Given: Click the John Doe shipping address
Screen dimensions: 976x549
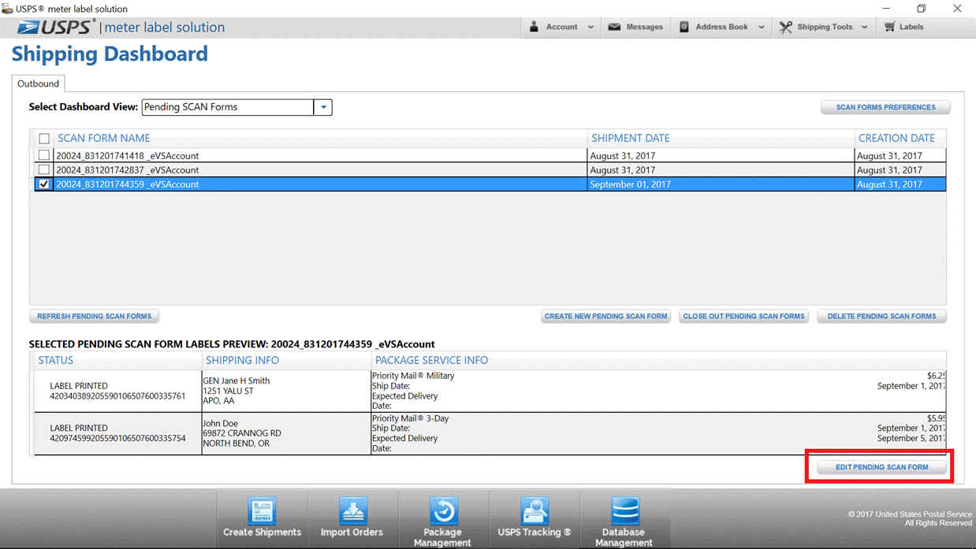Looking at the screenshot, I should click(242, 433).
